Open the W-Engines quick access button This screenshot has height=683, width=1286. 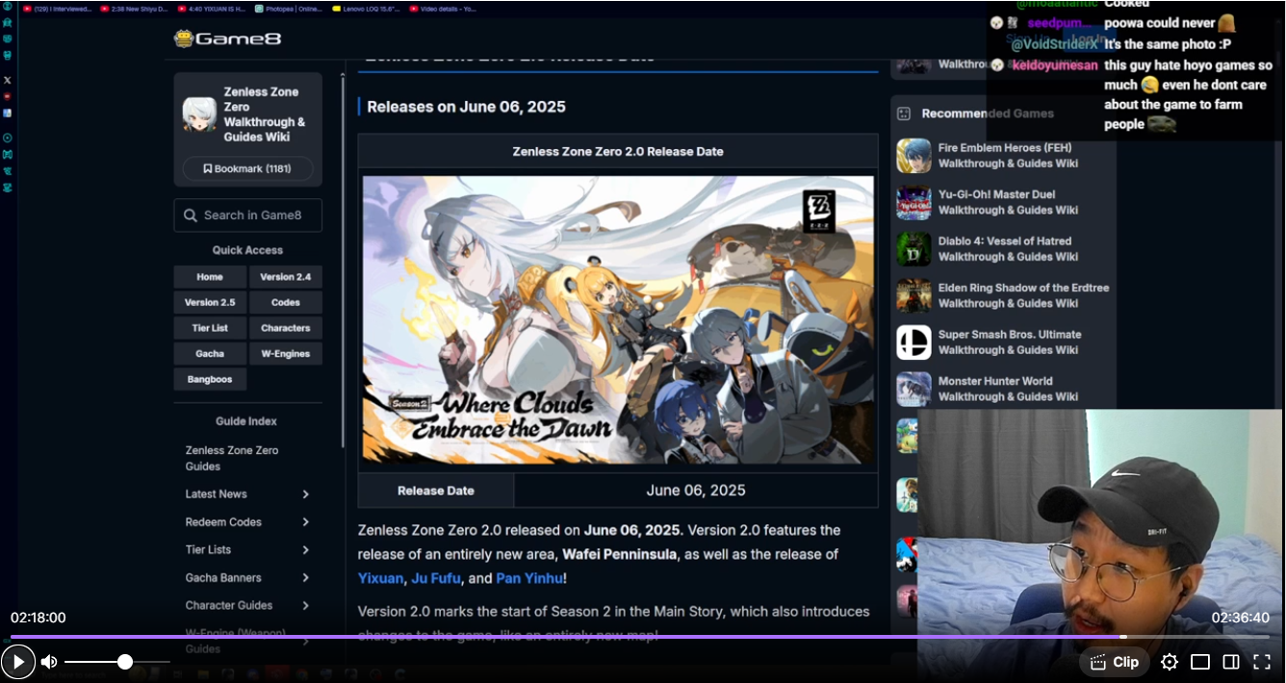tap(286, 354)
